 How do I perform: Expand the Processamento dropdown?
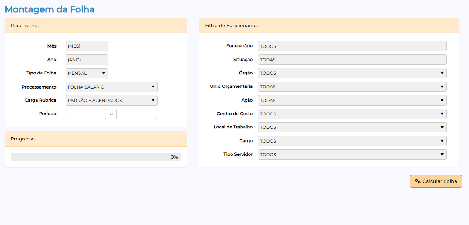click(x=111, y=87)
